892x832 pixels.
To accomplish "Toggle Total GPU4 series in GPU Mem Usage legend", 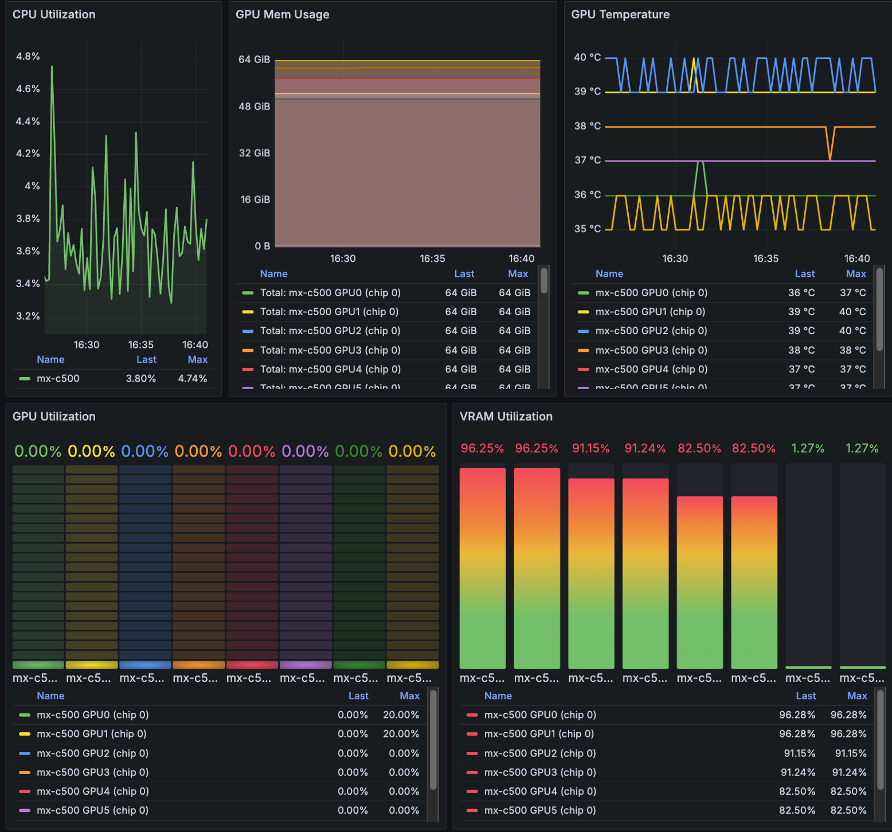I will click(x=330, y=370).
